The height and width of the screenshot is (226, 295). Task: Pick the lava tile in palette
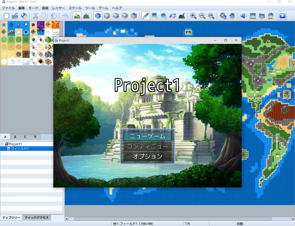tap(56, 25)
